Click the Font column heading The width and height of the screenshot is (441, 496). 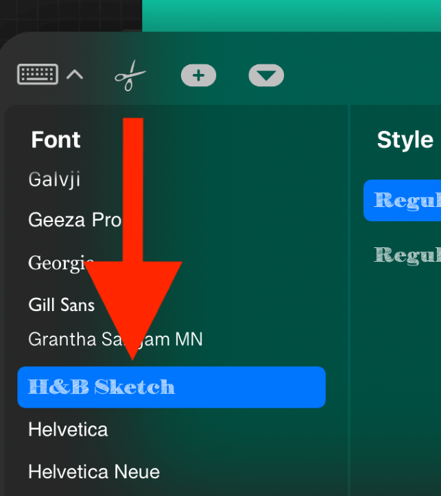(x=56, y=140)
